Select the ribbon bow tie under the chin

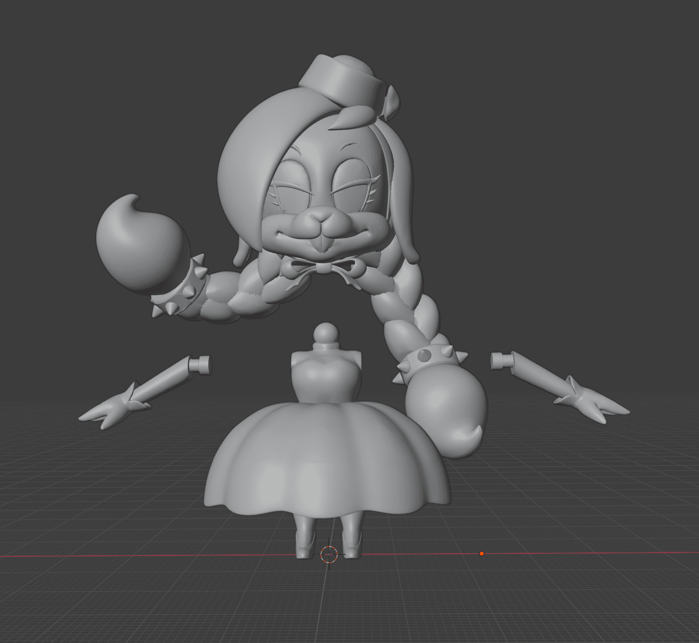(323, 269)
